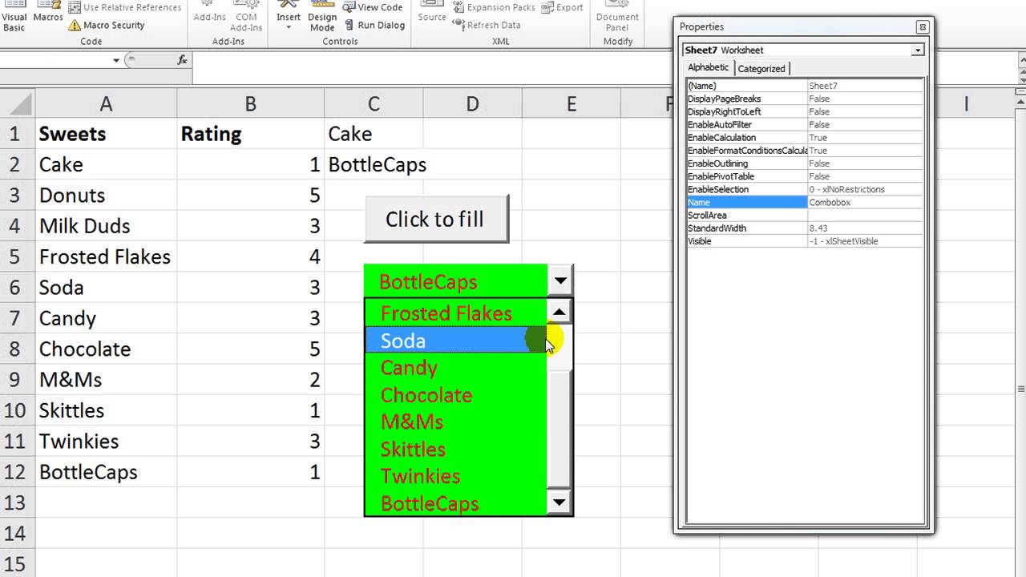Select the Visible property row

805,241
